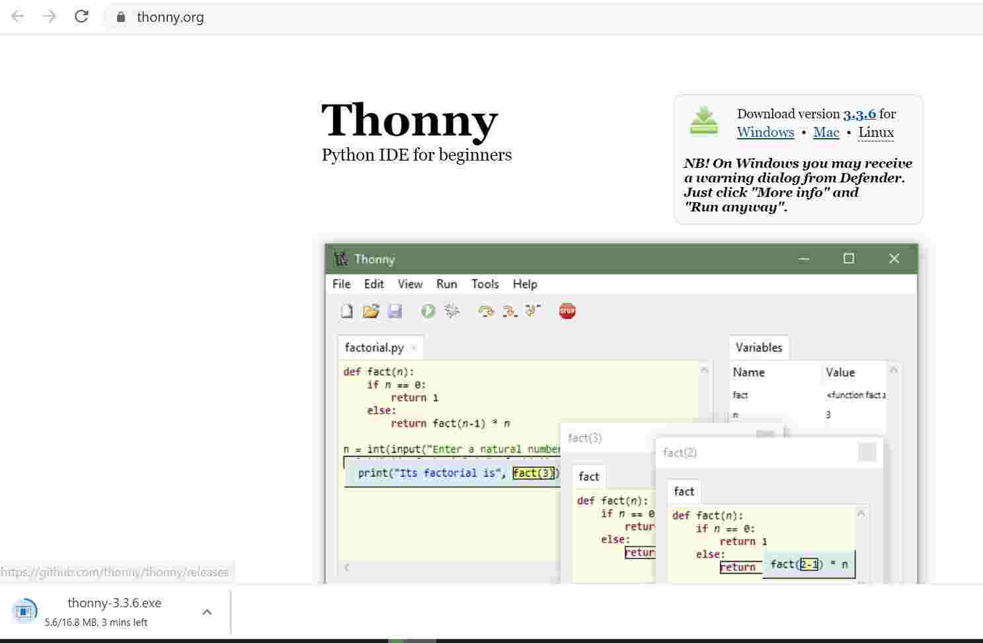This screenshot has width=983, height=643.
Task: Click the Thonny window maximize button
Action: pyautogui.click(x=849, y=258)
